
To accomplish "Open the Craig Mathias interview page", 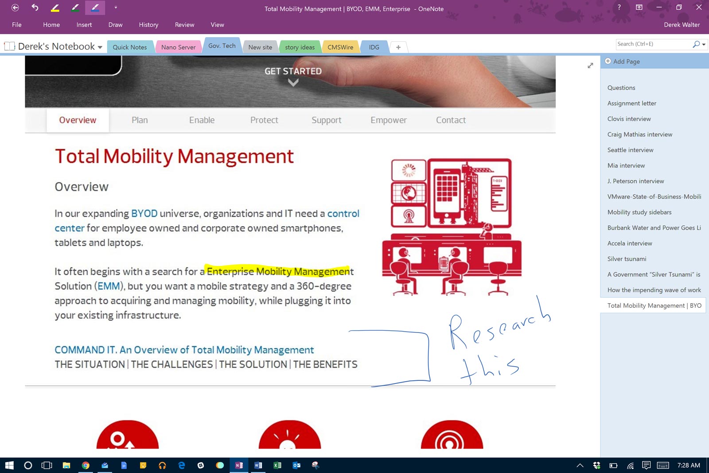I will (653, 134).
